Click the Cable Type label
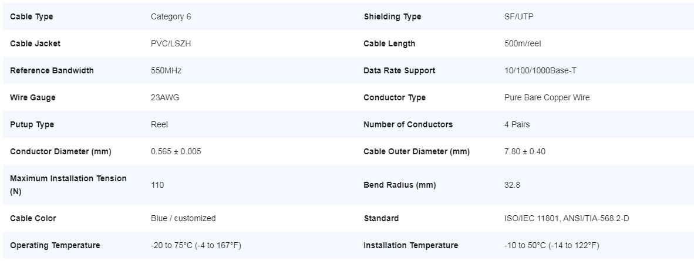This screenshot has width=694, height=261. [x=32, y=16]
